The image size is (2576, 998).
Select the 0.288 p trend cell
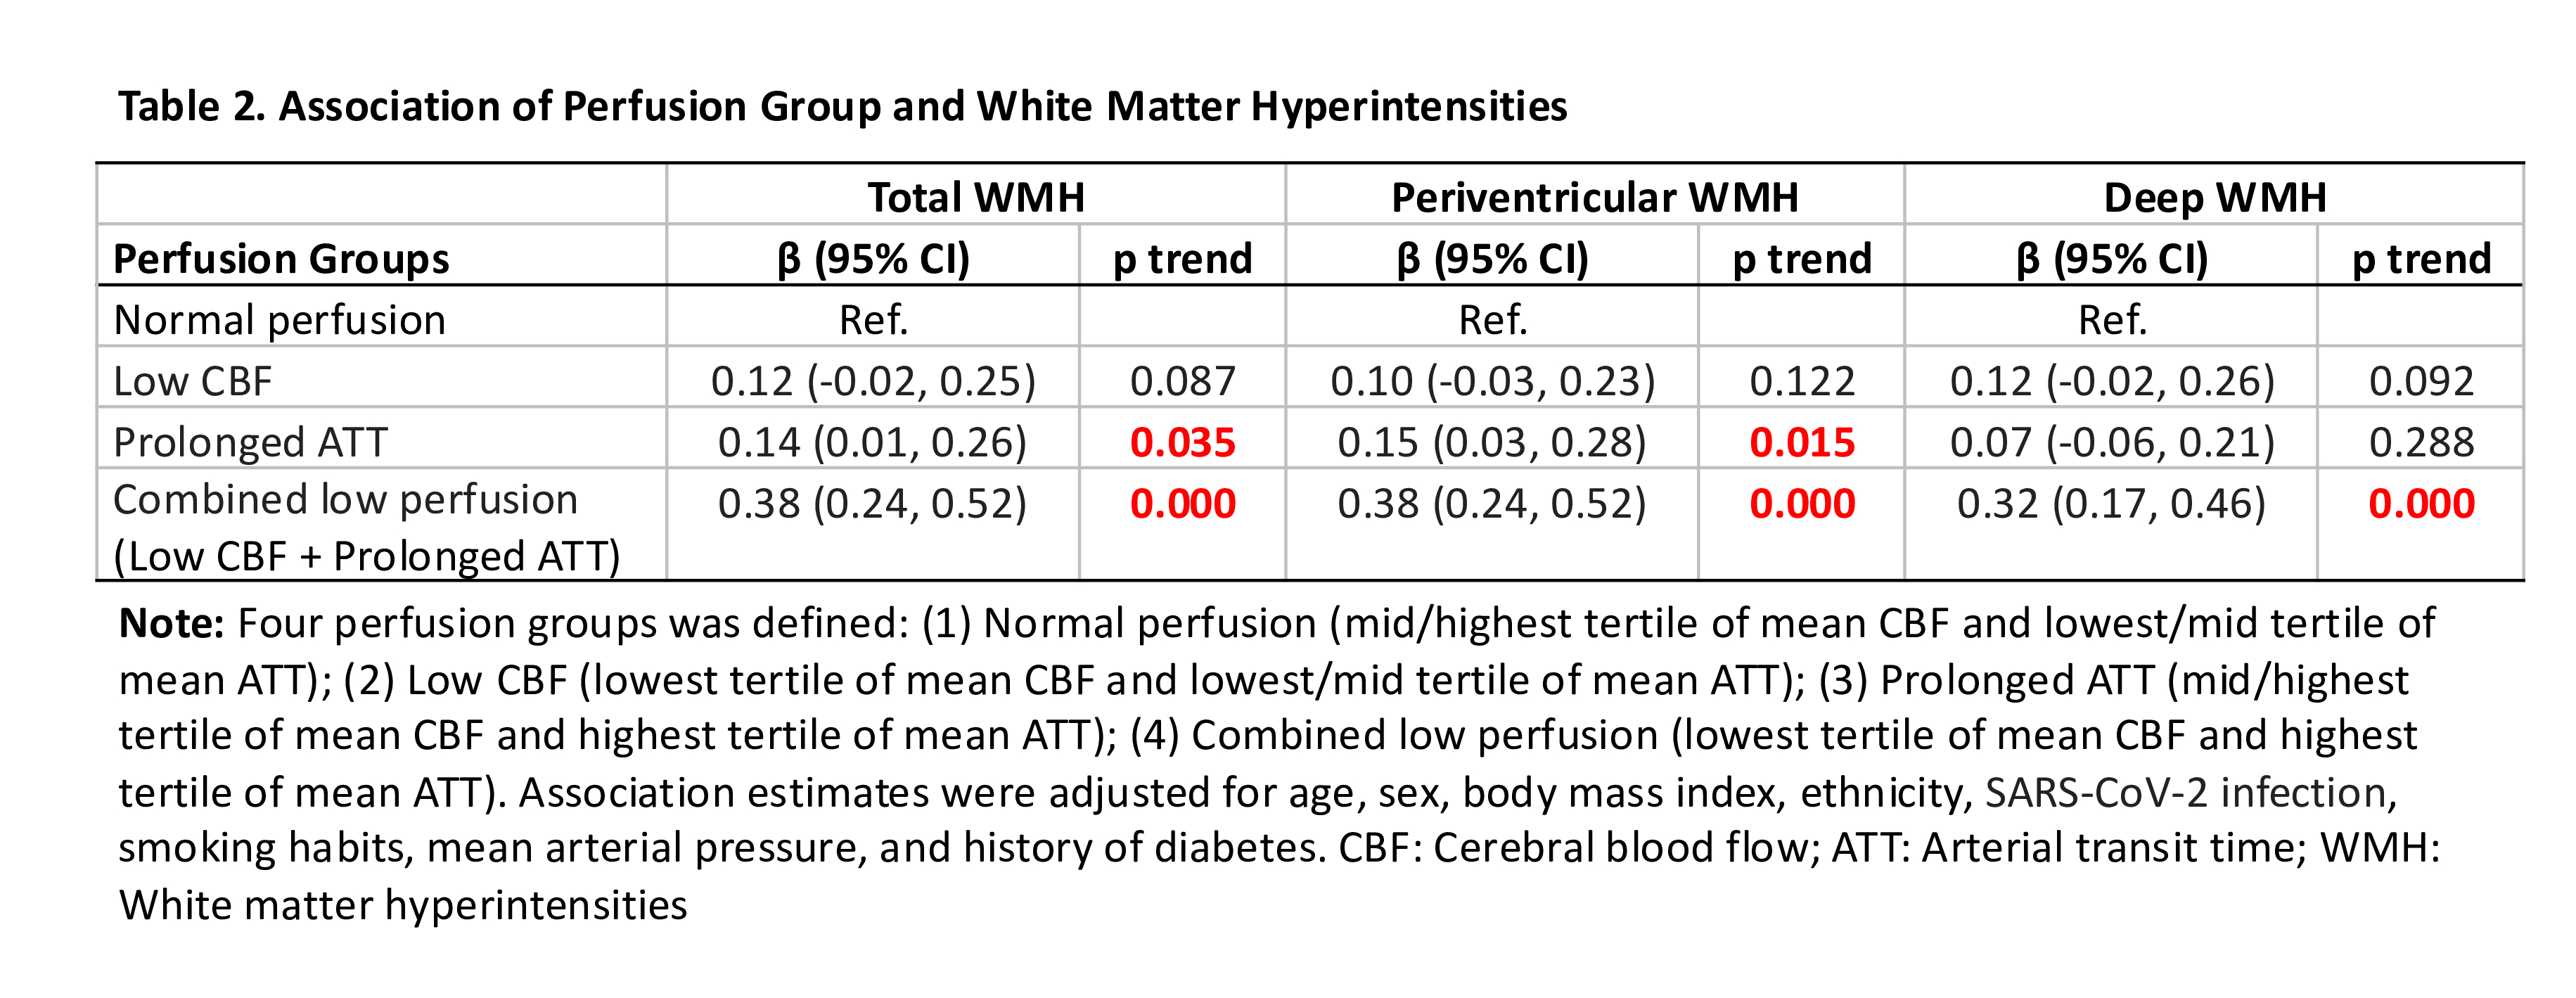click(2420, 442)
